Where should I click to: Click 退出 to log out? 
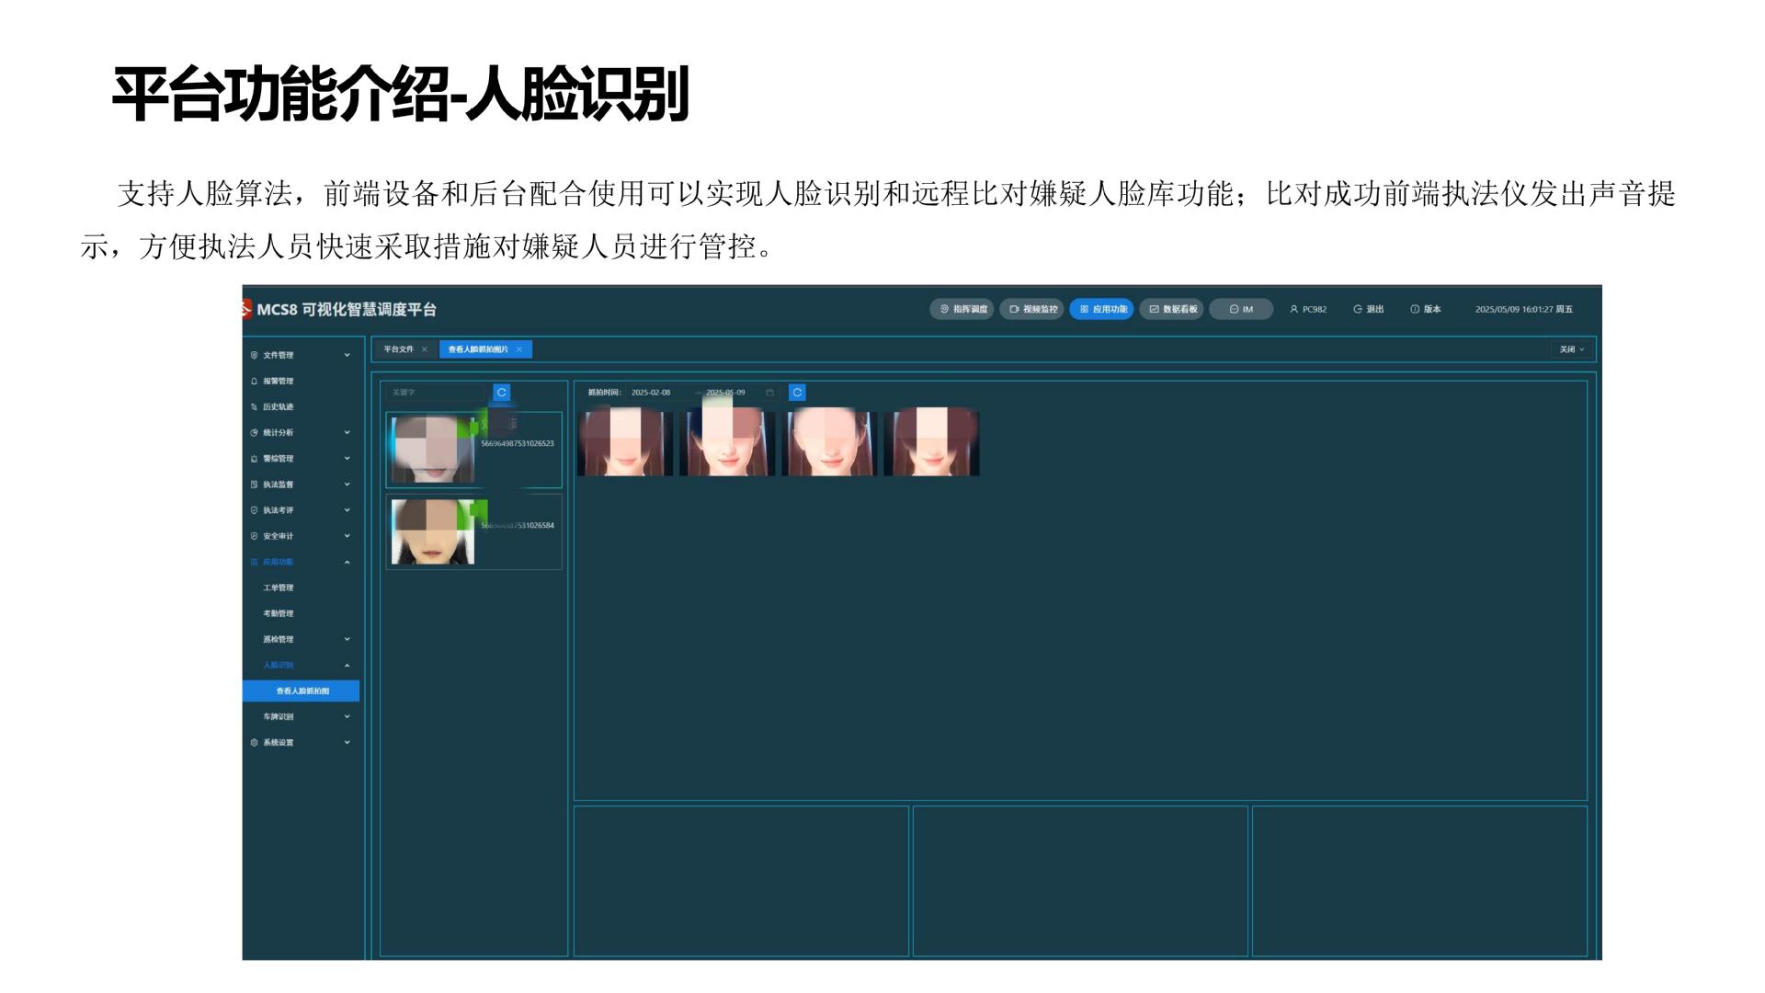pos(1367,309)
